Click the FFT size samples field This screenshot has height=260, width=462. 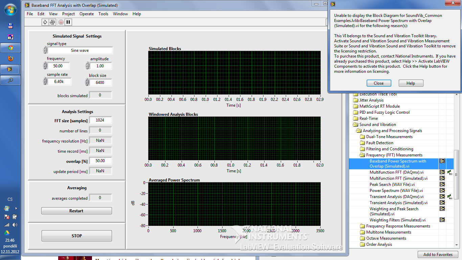[100, 120]
